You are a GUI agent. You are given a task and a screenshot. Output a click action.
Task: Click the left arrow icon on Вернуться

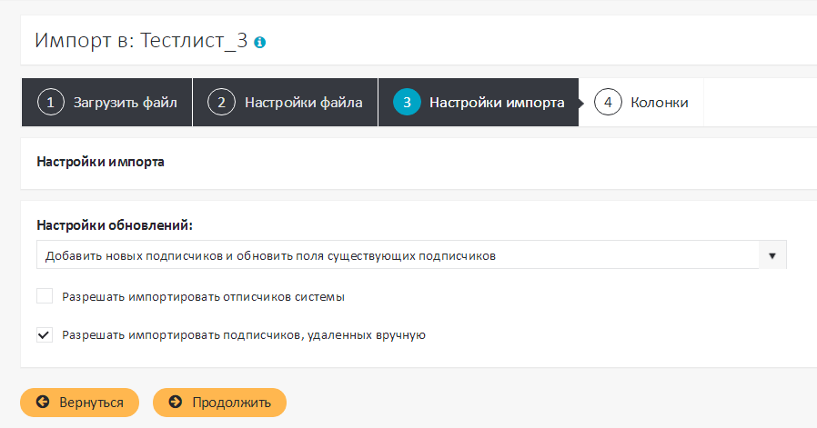(x=42, y=403)
